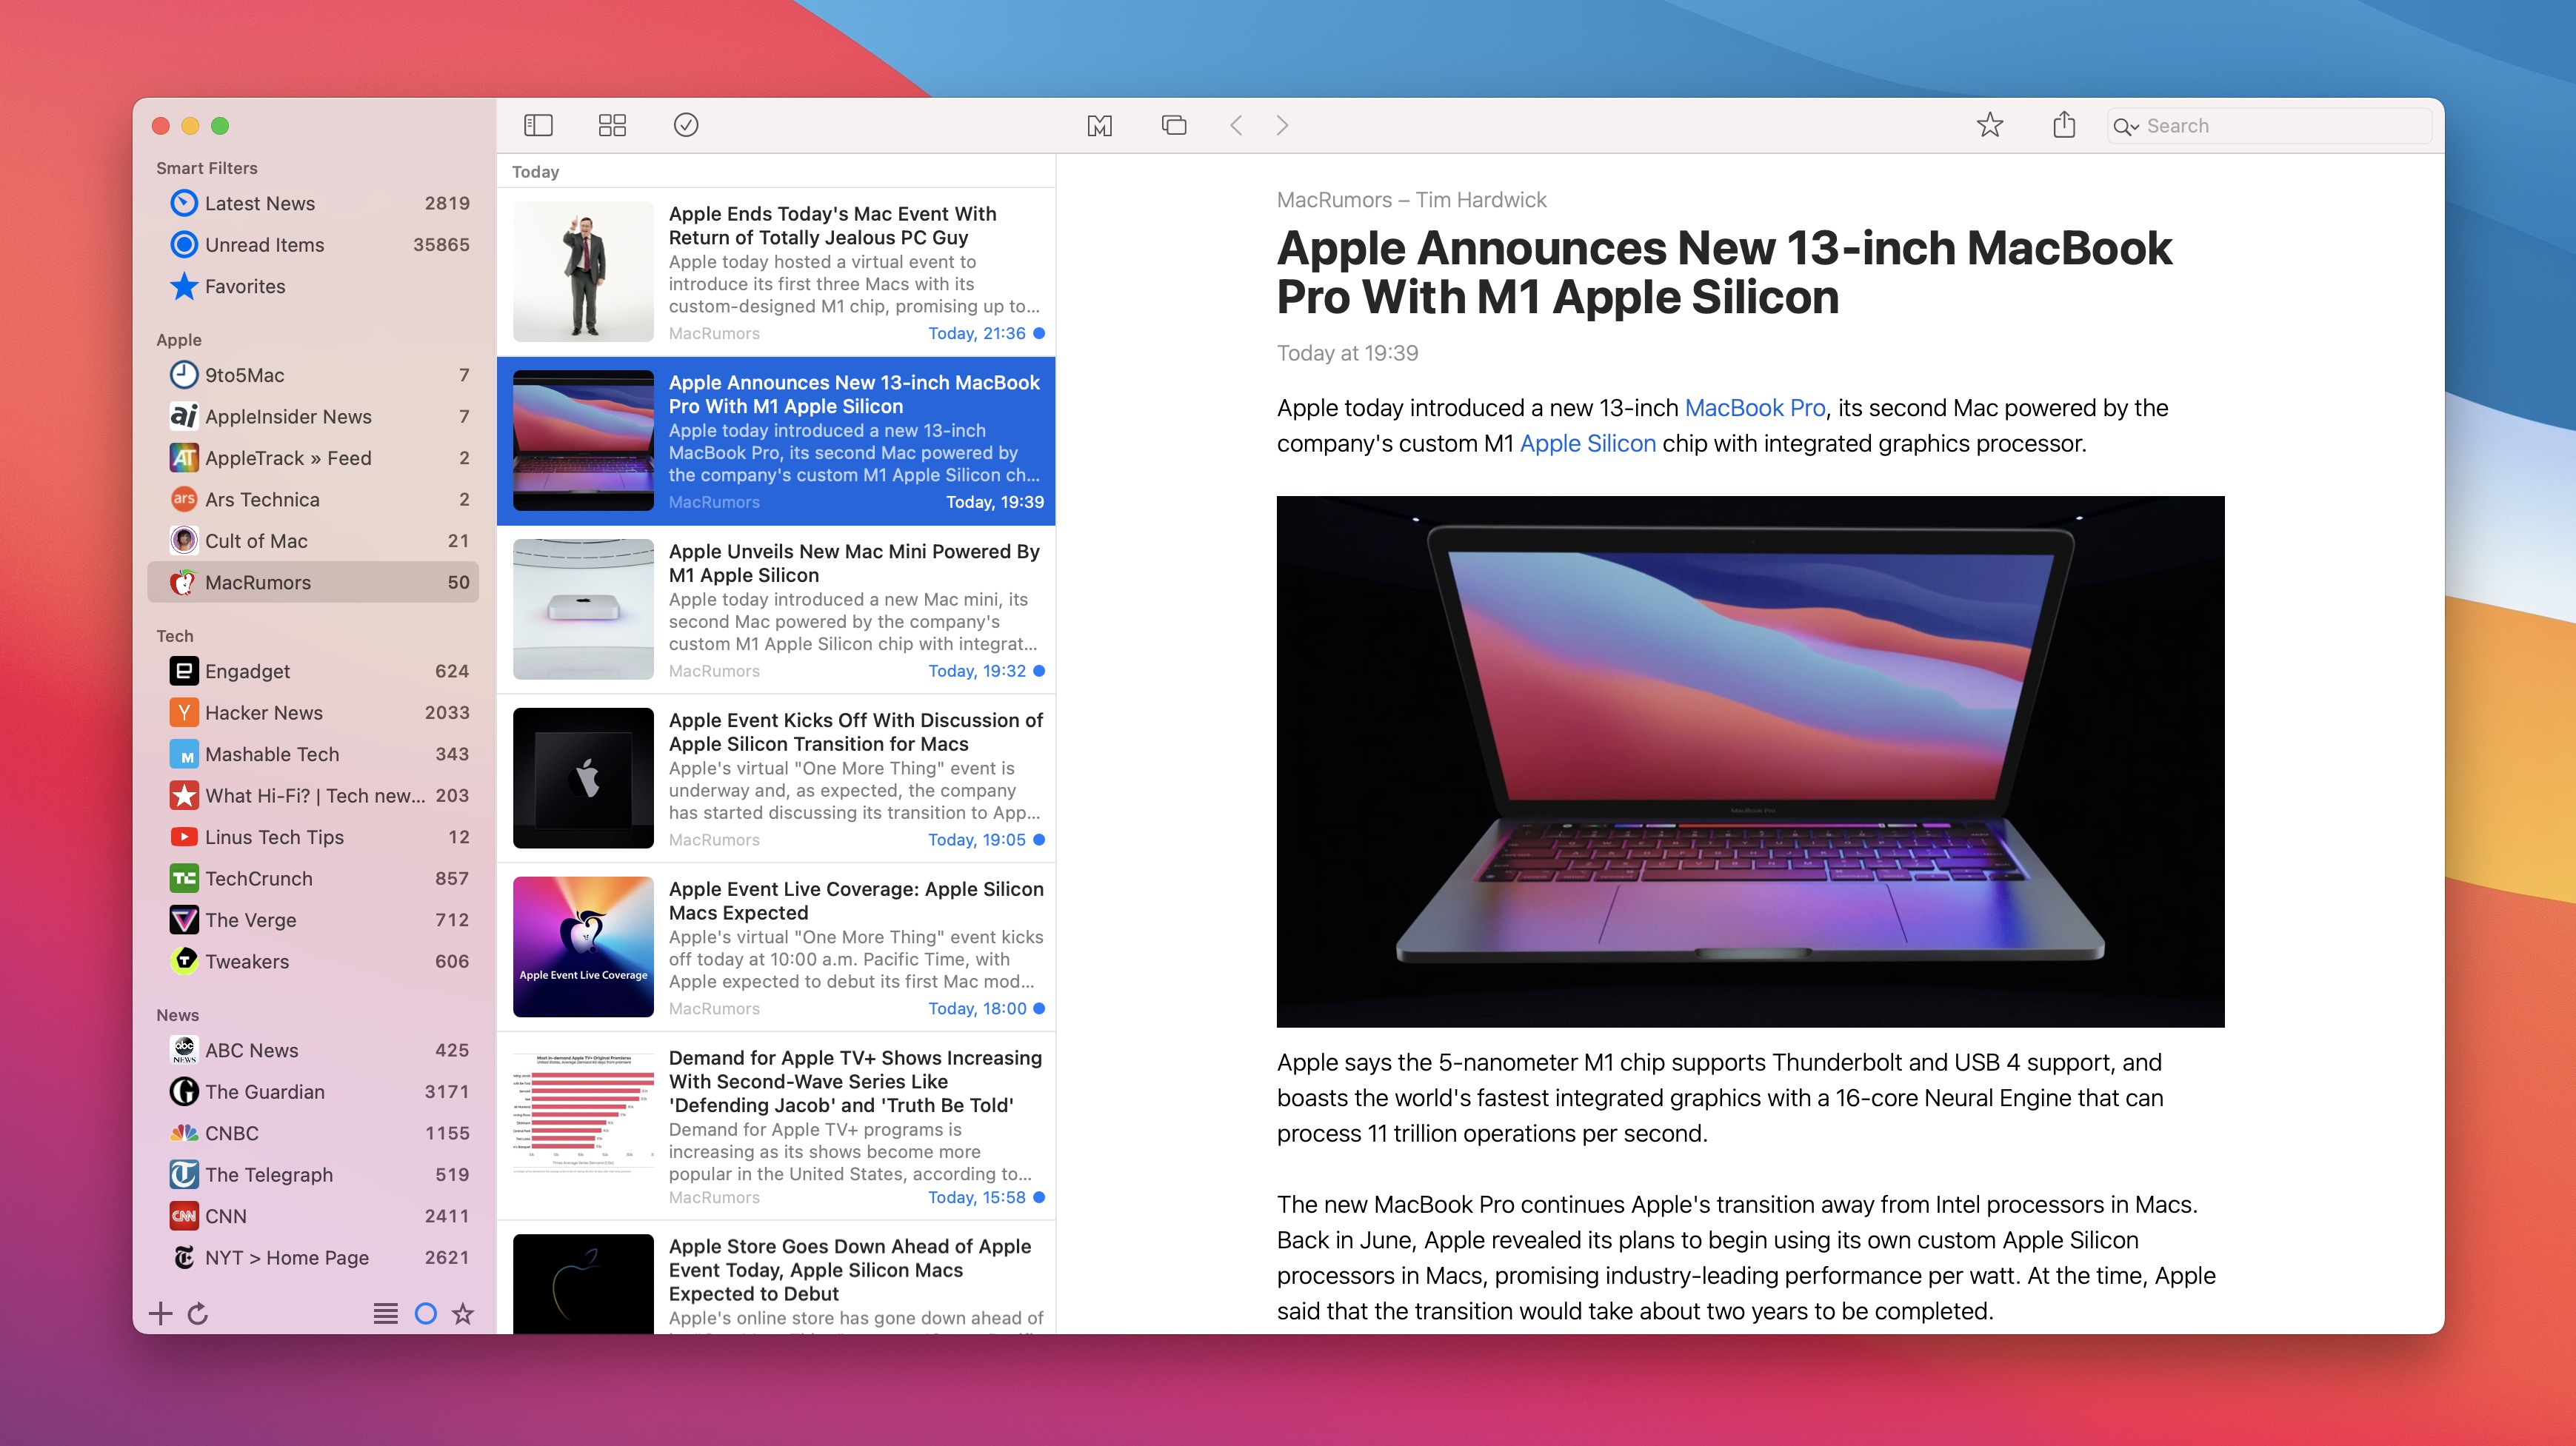Go to next article arrow

tap(1282, 126)
